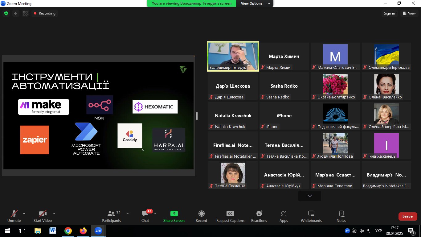Click the make logo on shared slide
Image resolution: width=421 pixels, height=237 pixels.
tap(43, 107)
